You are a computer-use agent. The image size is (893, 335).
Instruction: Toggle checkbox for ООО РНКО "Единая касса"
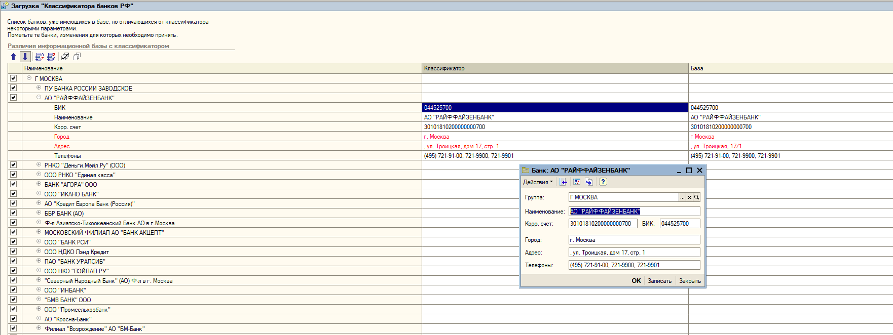(x=13, y=175)
